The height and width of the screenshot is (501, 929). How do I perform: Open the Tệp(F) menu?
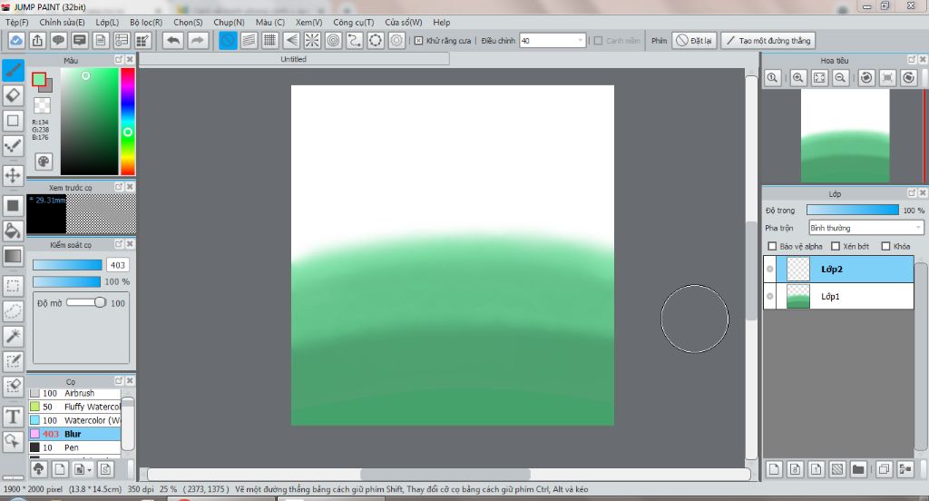pyautogui.click(x=17, y=22)
